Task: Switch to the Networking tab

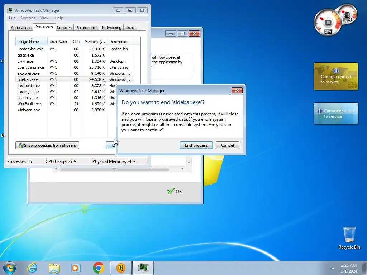Action: 111,28
